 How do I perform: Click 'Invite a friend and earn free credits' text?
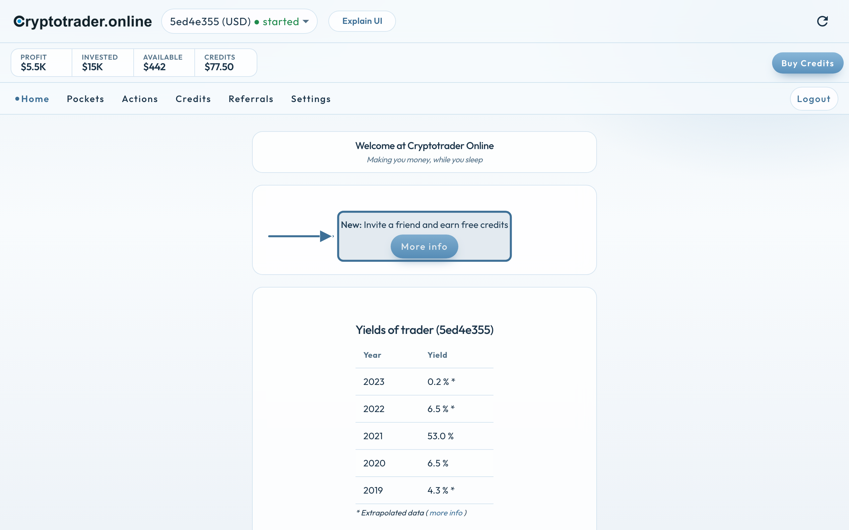coord(436,225)
